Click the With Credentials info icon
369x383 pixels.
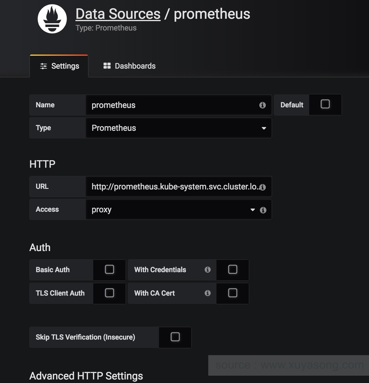208,270
